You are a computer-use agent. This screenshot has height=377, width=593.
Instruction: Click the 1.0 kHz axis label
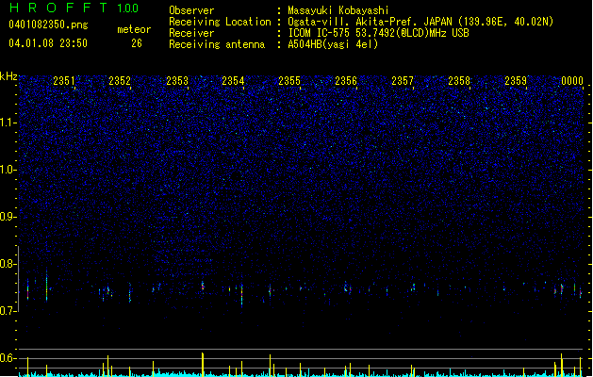coord(8,170)
